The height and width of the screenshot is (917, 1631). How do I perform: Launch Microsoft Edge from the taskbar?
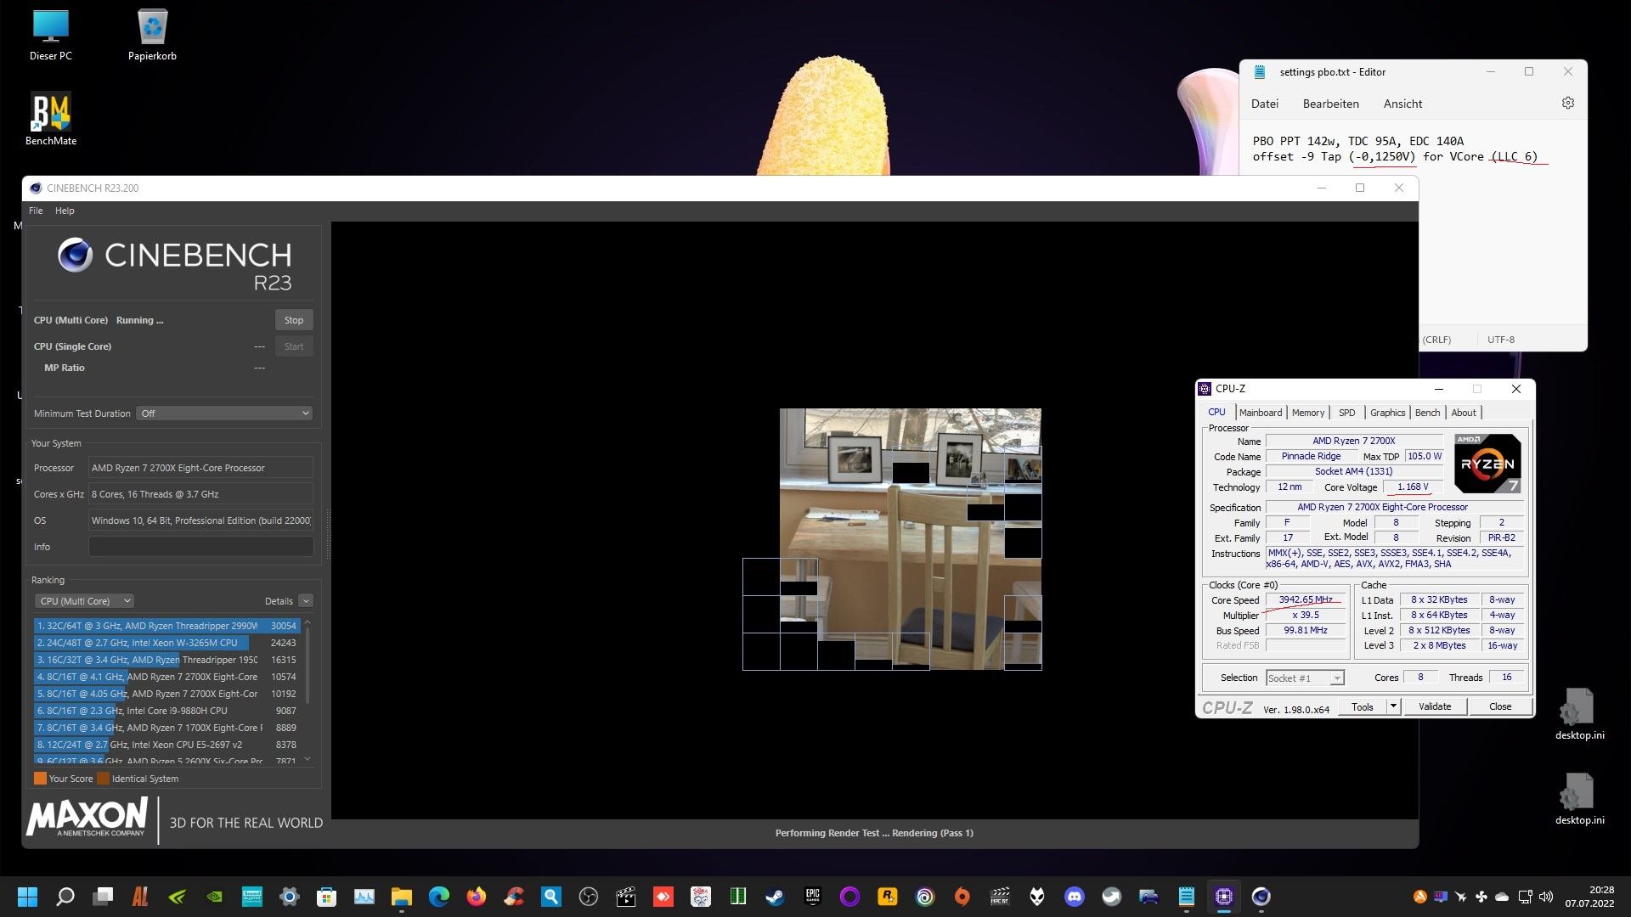pyautogui.click(x=438, y=897)
